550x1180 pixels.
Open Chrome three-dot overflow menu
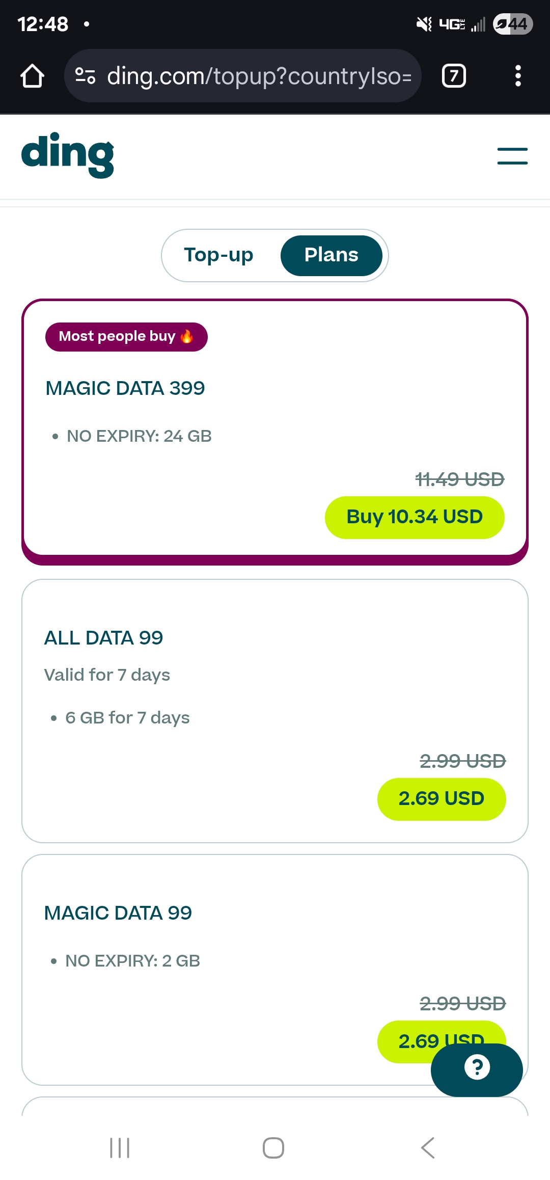517,76
